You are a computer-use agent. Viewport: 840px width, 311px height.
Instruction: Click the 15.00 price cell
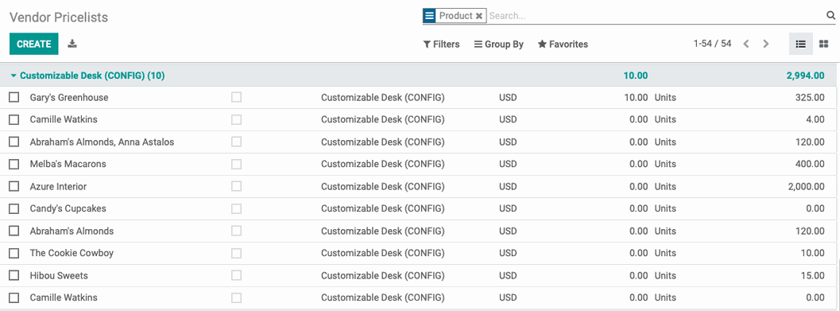point(813,276)
